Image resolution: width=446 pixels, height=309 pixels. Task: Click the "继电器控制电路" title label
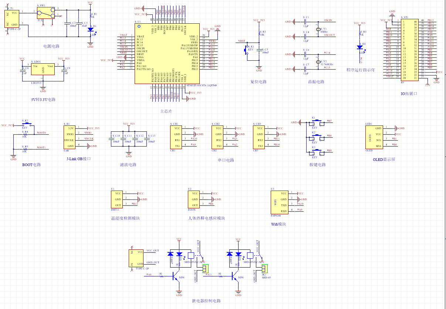click(x=206, y=301)
